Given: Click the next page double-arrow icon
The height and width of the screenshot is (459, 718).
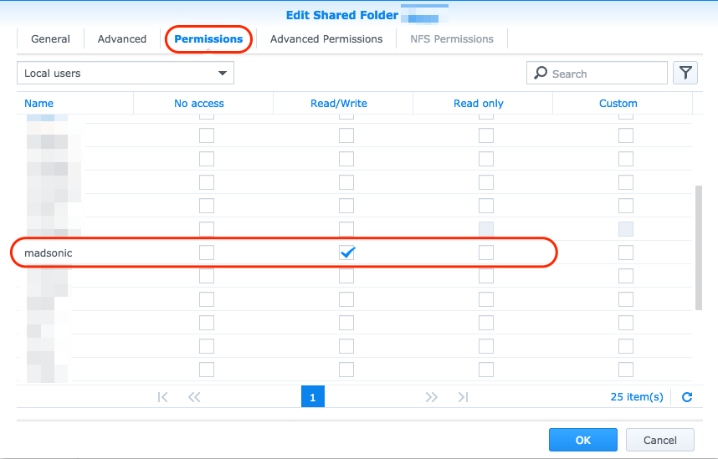Looking at the screenshot, I should (x=431, y=397).
